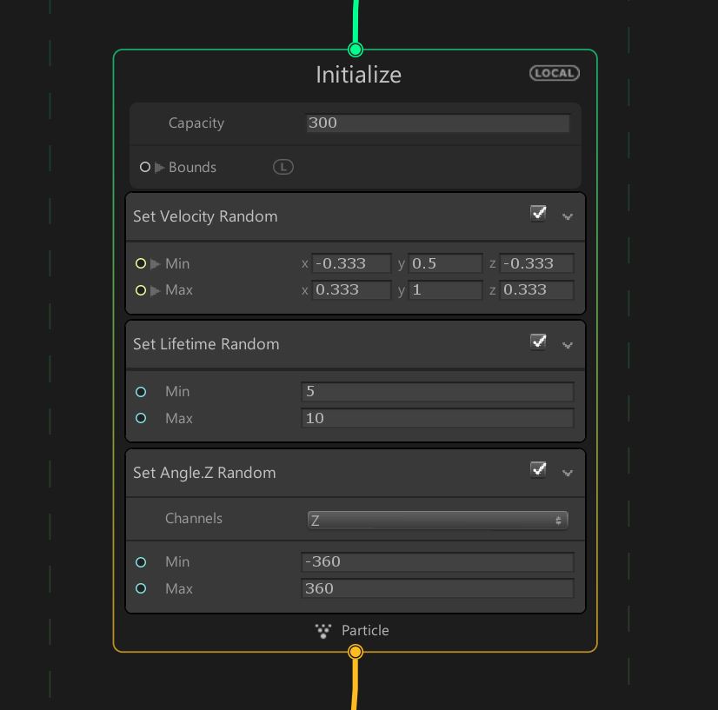Expand the Bounds property foldout
The image size is (718, 710).
pyautogui.click(x=160, y=167)
